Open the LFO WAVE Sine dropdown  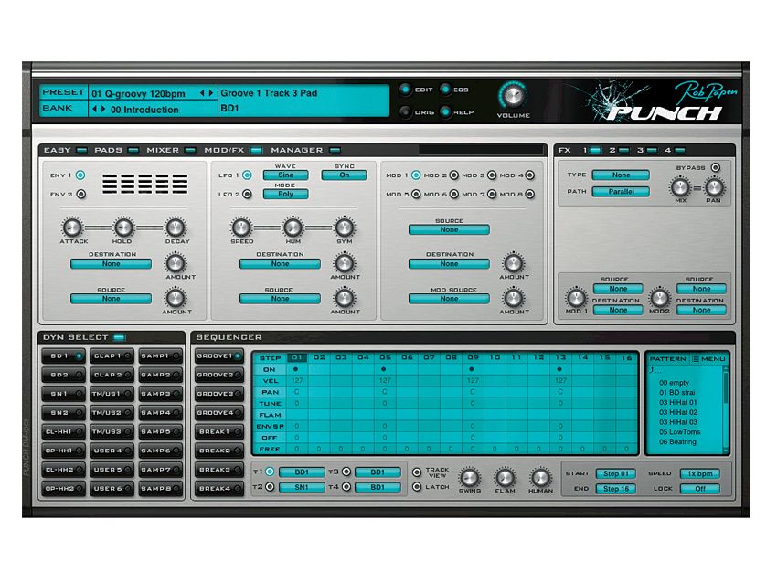(285, 175)
